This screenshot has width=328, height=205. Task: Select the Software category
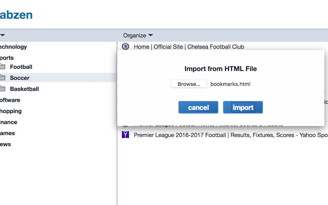(x=10, y=100)
